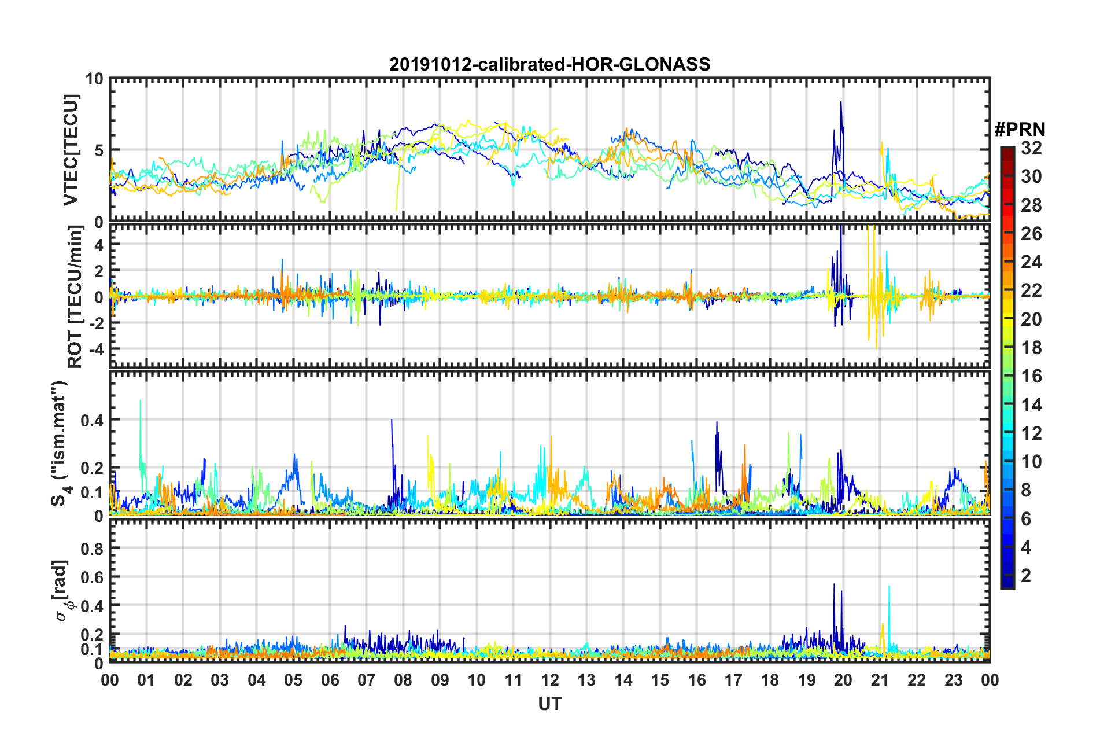Select the 06 hour tick on UT axis
This screenshot has height=736, width=1100.
tap(330, 679)
